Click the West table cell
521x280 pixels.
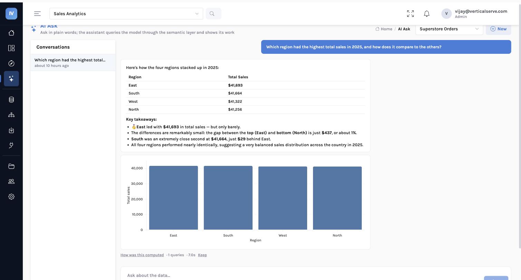[x=133, y=101]
